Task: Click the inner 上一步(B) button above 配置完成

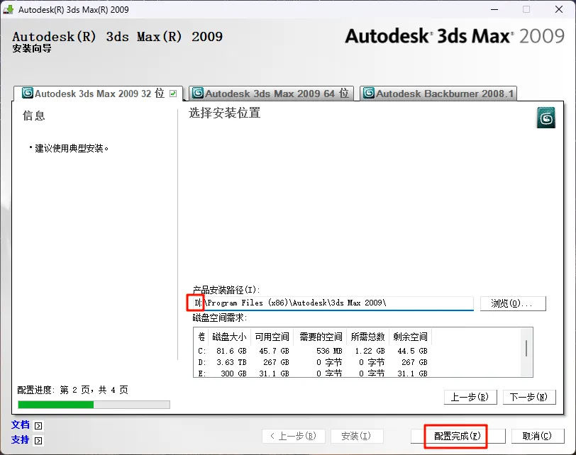Action: [470, 397]
